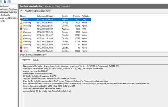Viewport: 168px width, 107px height.
Task: Click warning icon of BTHUSB event
Action: click(x=21, y=45)
